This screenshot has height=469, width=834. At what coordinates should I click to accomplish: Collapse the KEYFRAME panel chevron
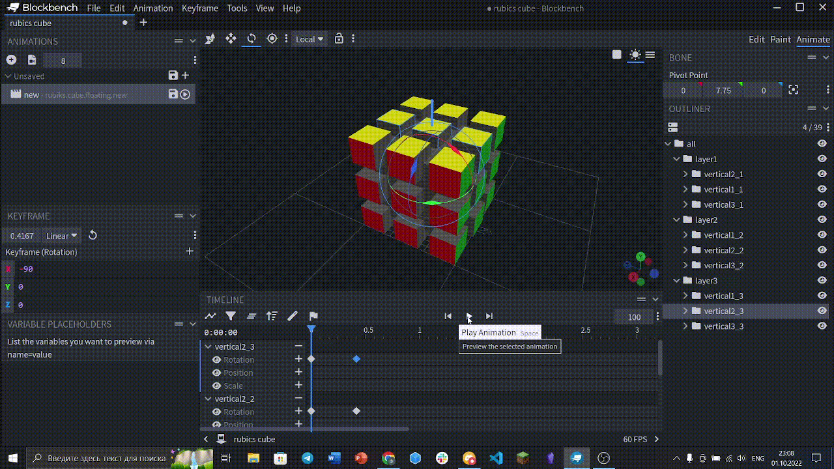click(x=192, y=216)
